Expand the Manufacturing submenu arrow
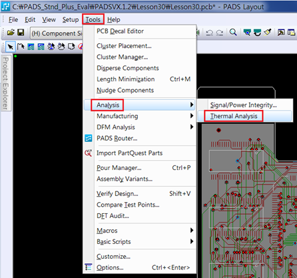Viewport: 297px width, 278px height. tap(192, 116)
